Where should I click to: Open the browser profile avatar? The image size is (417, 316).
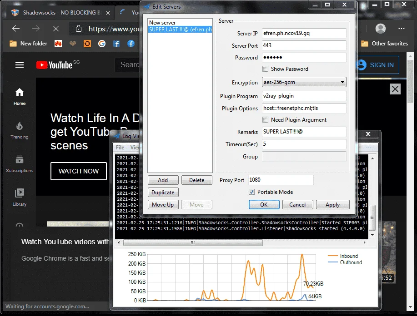(x=380, y=29)
